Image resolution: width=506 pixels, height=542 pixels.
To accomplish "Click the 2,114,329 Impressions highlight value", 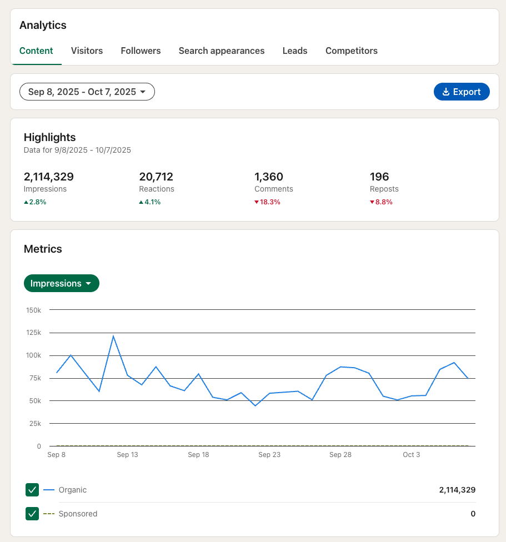I will point(49,177).
